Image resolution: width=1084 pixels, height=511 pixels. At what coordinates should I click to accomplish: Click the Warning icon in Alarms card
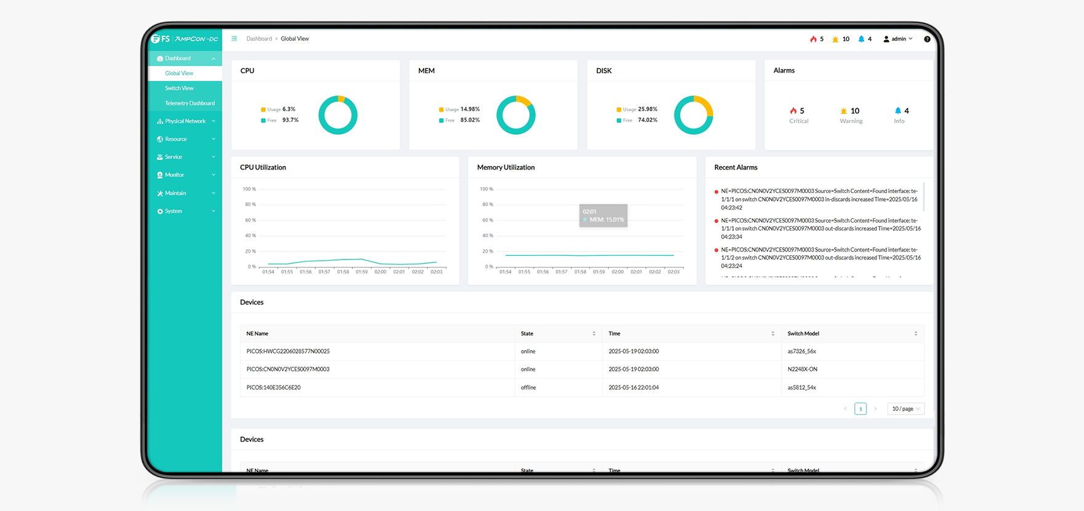(x=843, y=111)
